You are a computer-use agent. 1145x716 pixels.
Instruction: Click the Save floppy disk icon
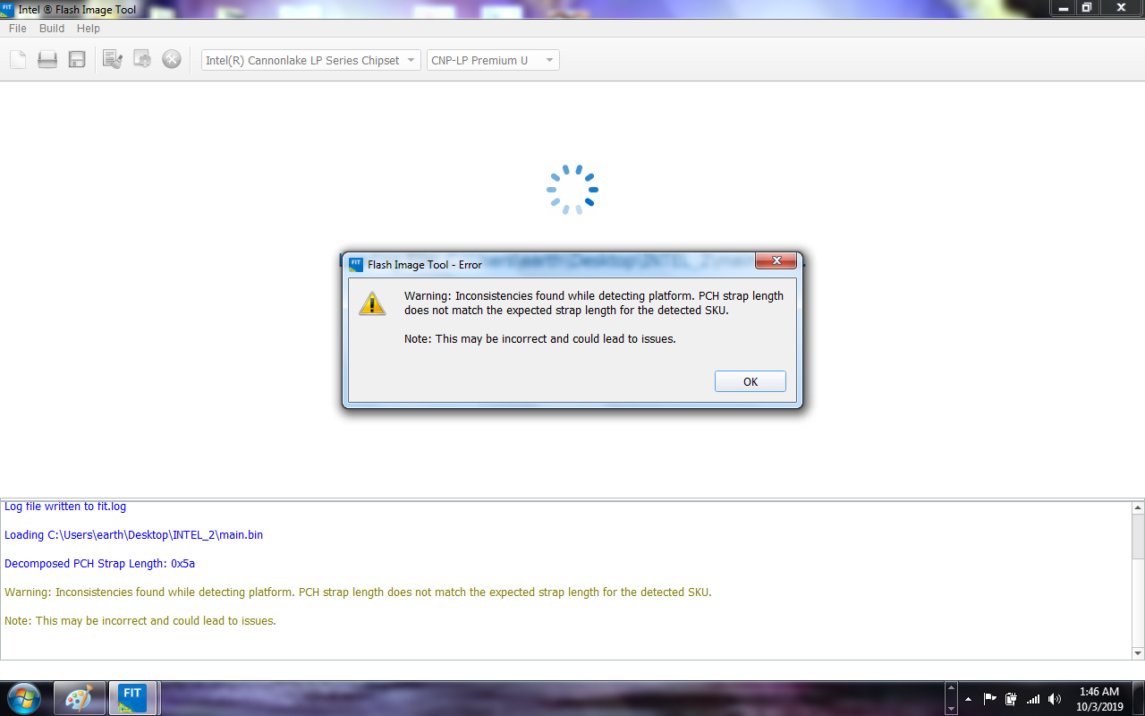click(77, 60)
